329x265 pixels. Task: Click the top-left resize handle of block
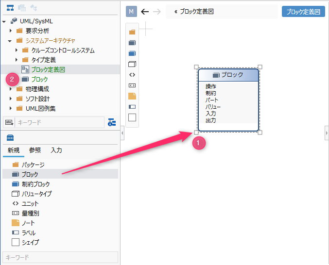click(196, 67)
